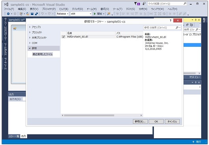
Task: Click the OK button in Reference Manager
Action: (156, 121)
